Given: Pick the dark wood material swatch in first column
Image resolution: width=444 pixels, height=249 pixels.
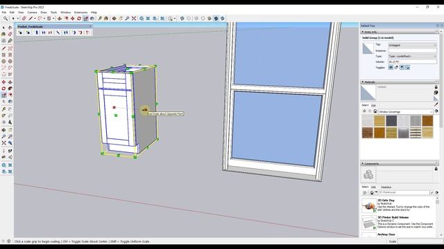Looking at the screenshot, I should (x=367, y=133).
